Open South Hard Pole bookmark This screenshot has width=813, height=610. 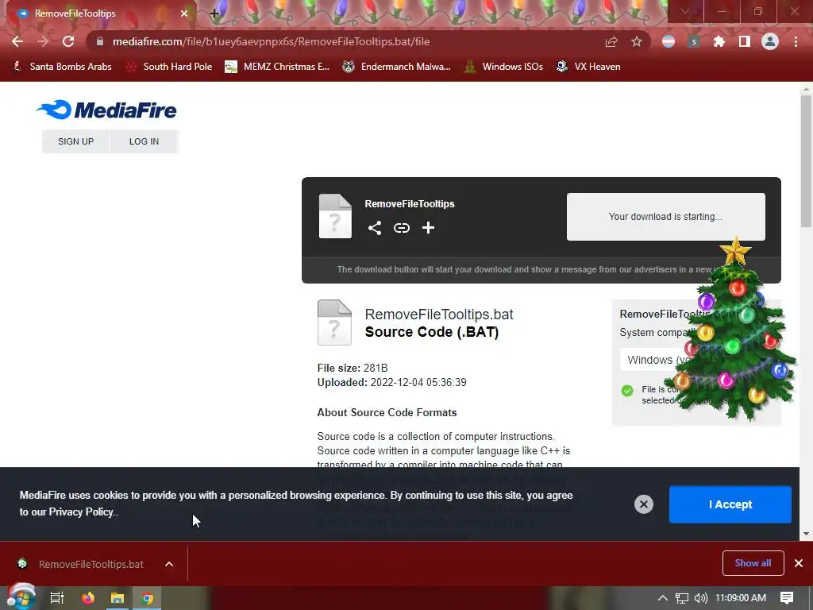coord(170,67)
